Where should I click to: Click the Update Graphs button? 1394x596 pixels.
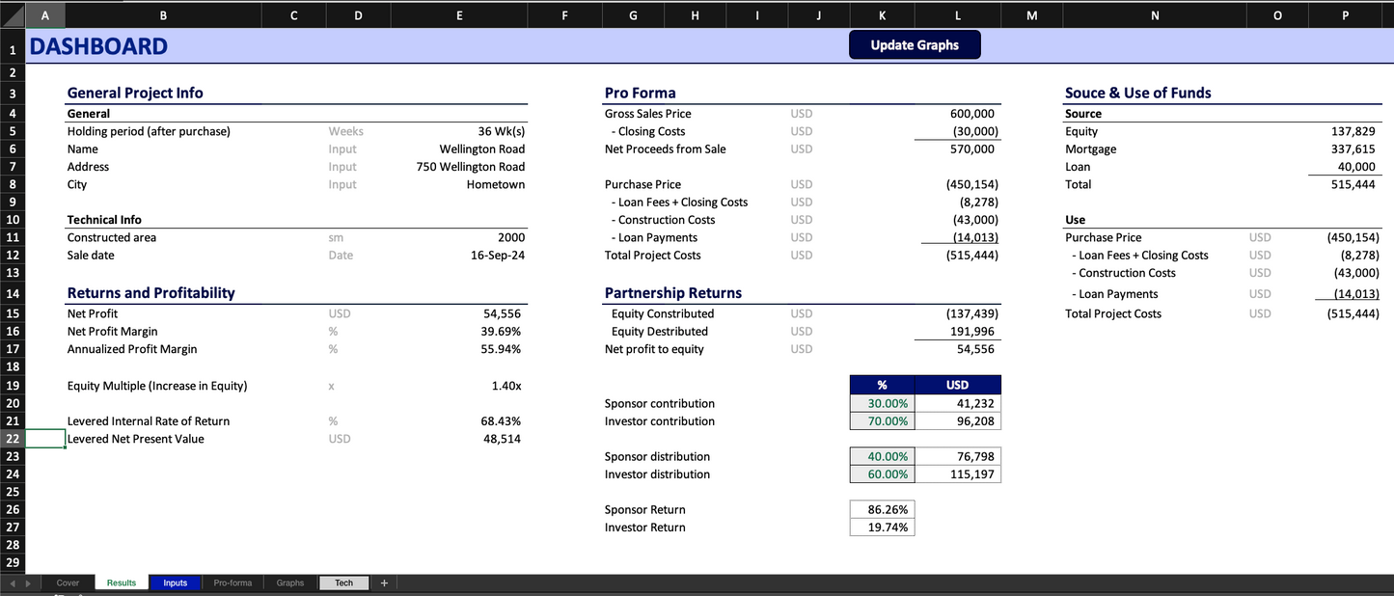[914, 45]
